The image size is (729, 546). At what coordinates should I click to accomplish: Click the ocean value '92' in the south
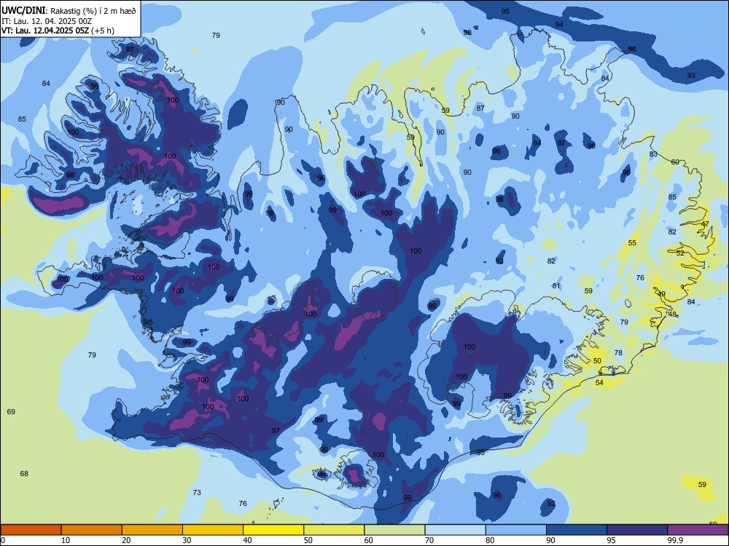[x=551, y=503]
